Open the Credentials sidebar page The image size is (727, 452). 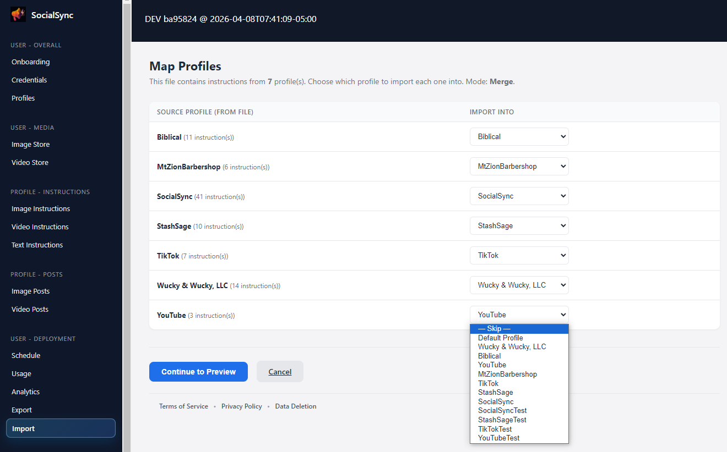[x=29, y=80]
